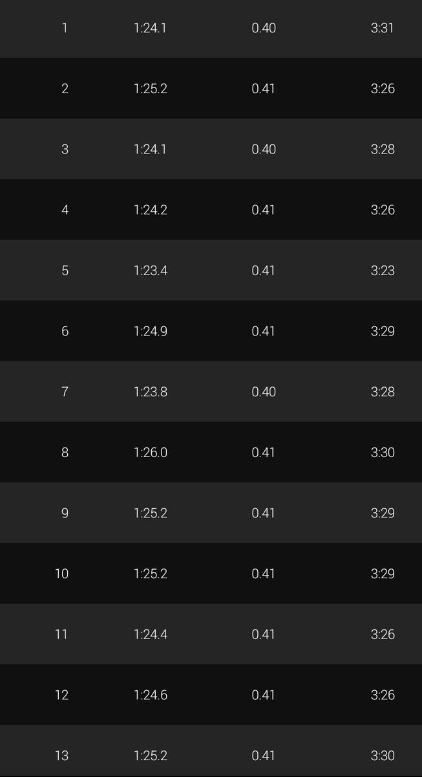The width and height of the screenshot is (422, 777).
Task: Click lap 1 pace 3:31
Action: (x=383, y=28)
